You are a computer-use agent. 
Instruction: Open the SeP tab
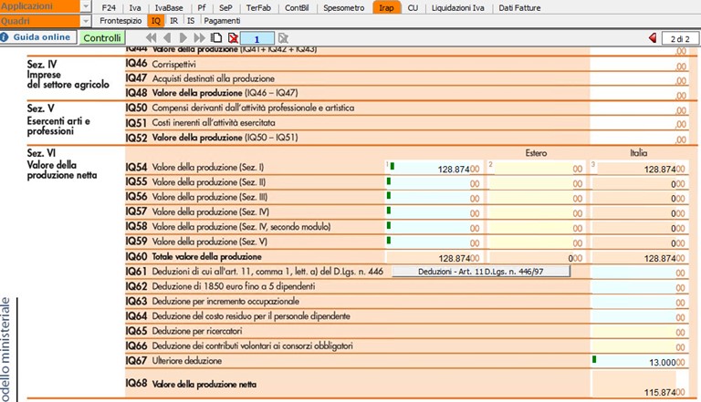[x=225, y=7]
